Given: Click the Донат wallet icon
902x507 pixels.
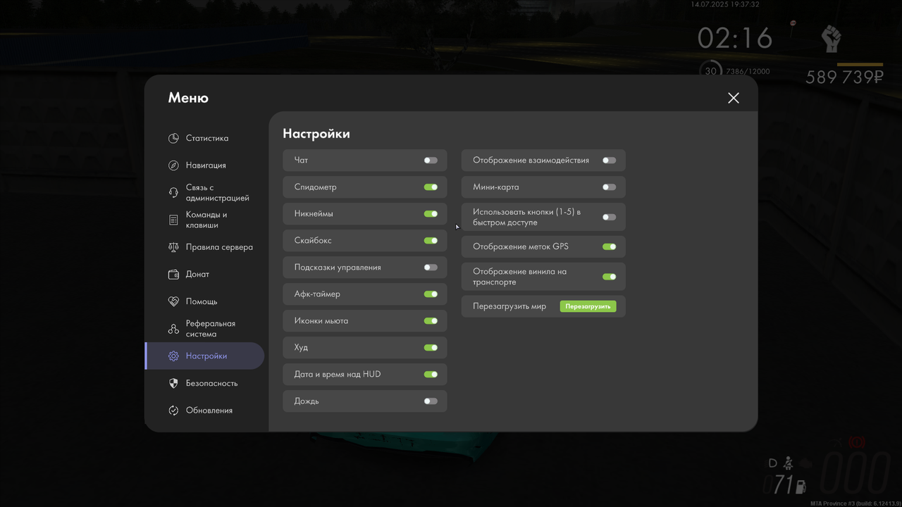Looking at the screenshot, I should tap(173, 275).
